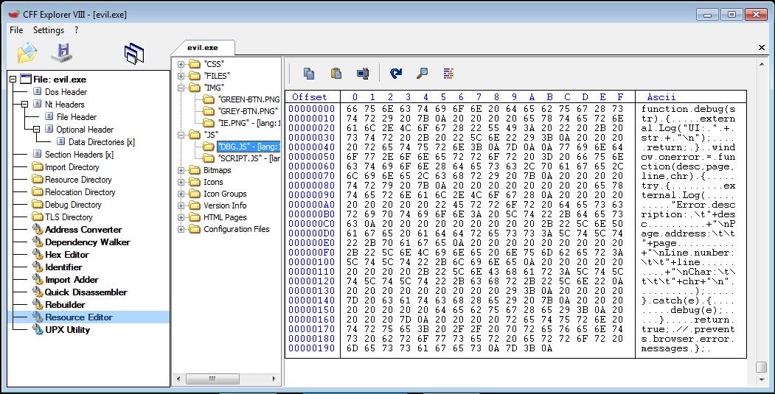Select the "GREEN-BTN.PNG" resource
The height and width of the screenshot is (394, 775).
(x=249, y=99)
